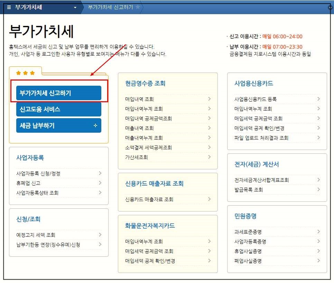Click chevron beside 발급목록 조회
334x283 pixels.
click(319, 189)
